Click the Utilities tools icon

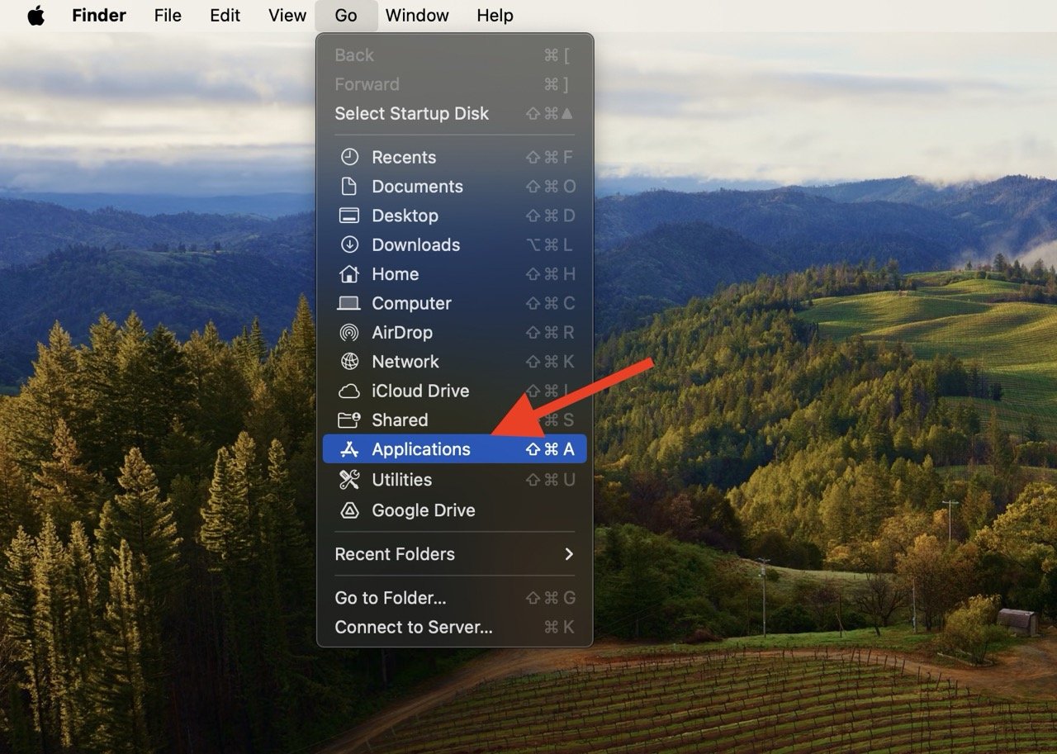[349, 479]
